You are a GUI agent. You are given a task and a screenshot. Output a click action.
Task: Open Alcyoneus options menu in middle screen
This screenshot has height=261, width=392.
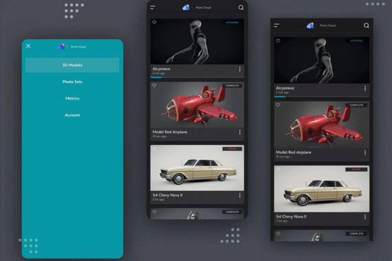point(240,69)
